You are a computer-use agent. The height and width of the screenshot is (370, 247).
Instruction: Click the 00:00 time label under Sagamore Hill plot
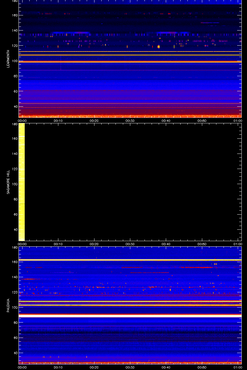pyautogui.click(x=22, y=244)
